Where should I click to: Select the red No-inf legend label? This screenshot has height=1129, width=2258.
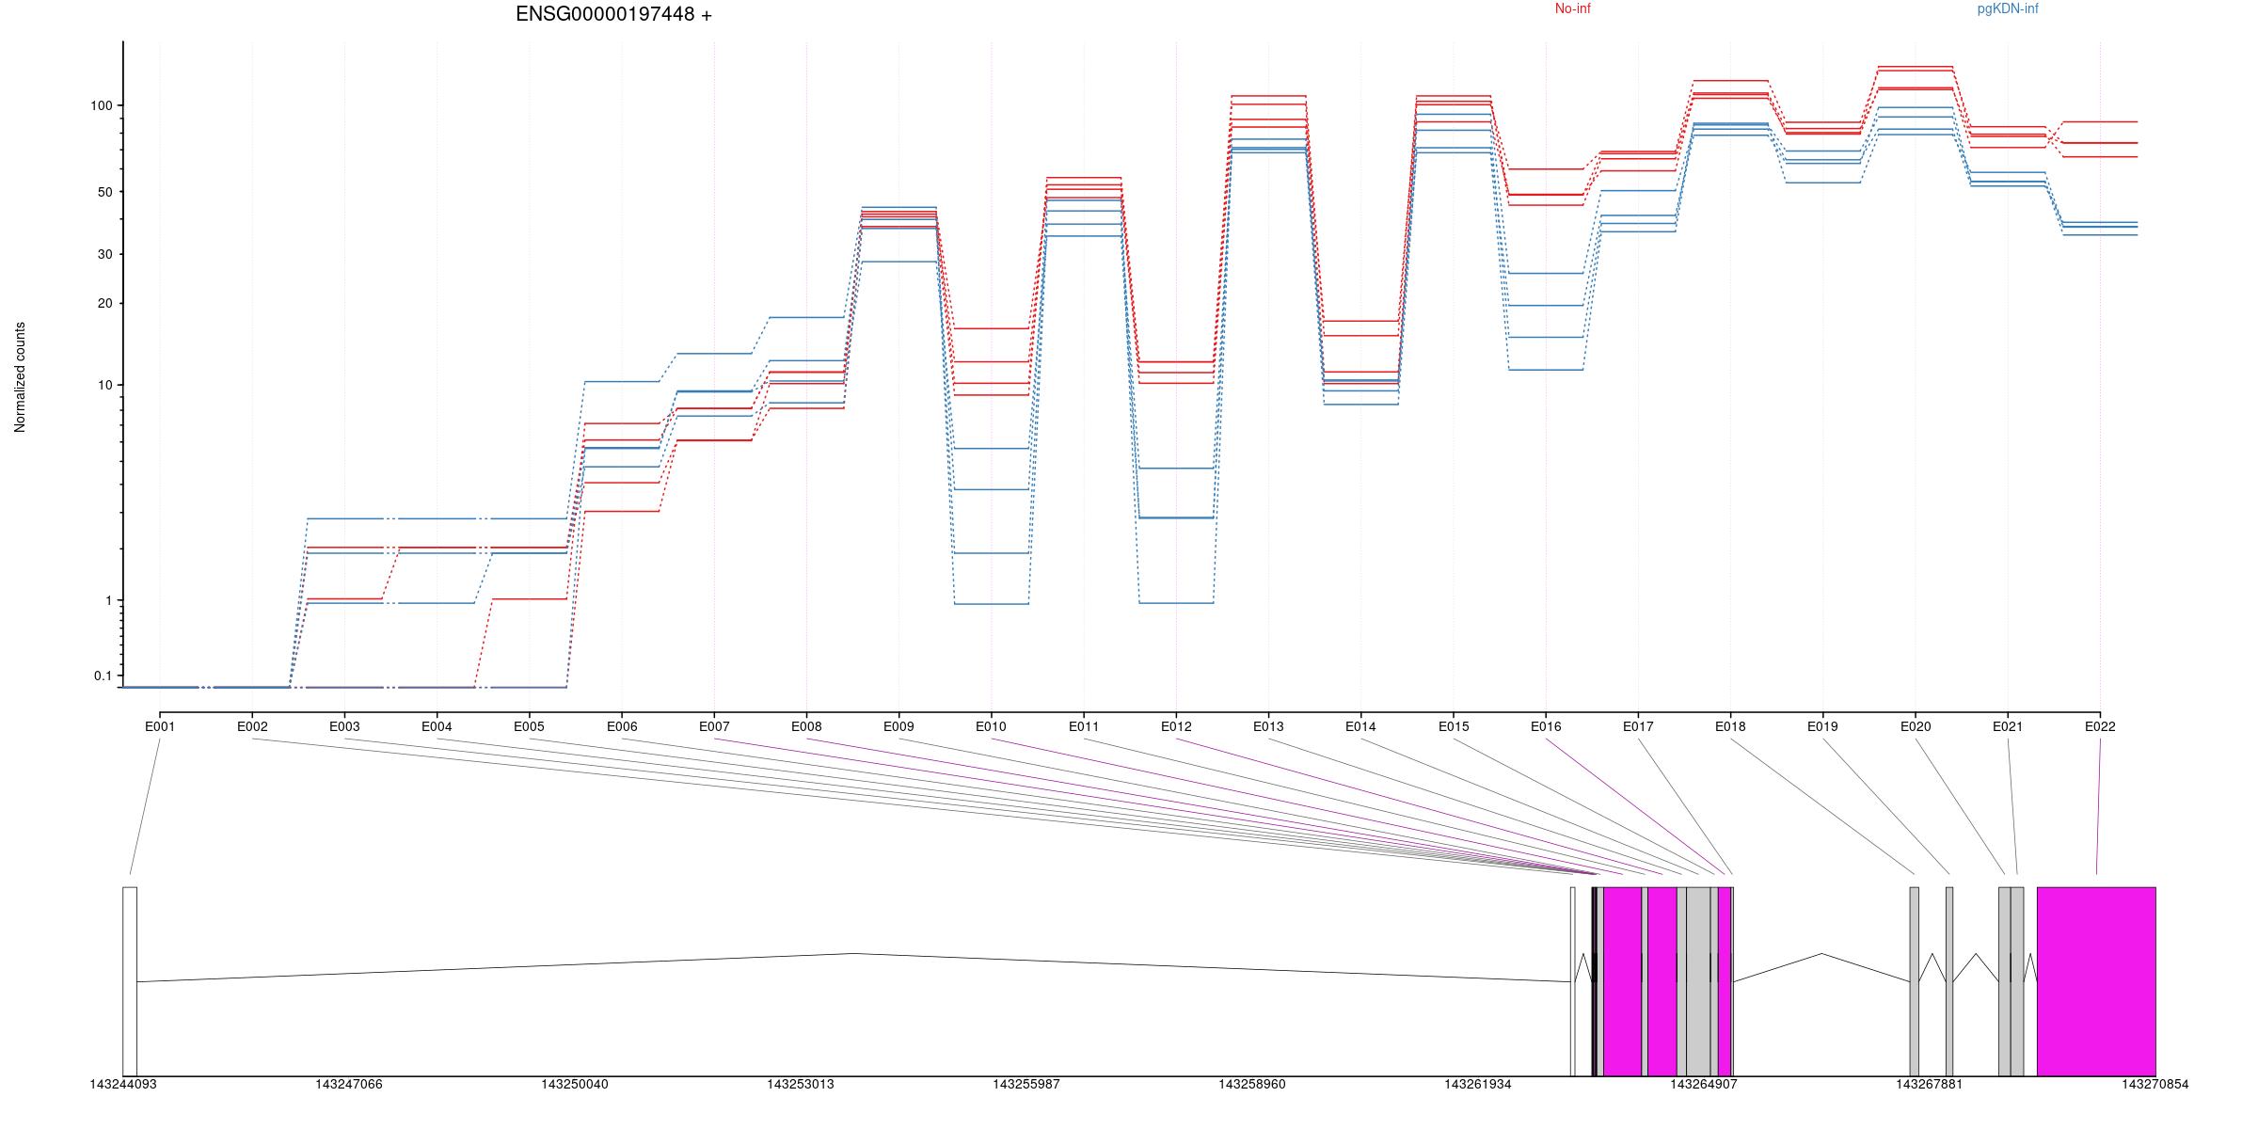pyautogui.click(x=1572, y=8)
